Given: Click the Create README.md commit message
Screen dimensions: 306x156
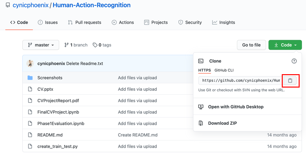Looking at the screenshot, I should click(x=138, y=135).
